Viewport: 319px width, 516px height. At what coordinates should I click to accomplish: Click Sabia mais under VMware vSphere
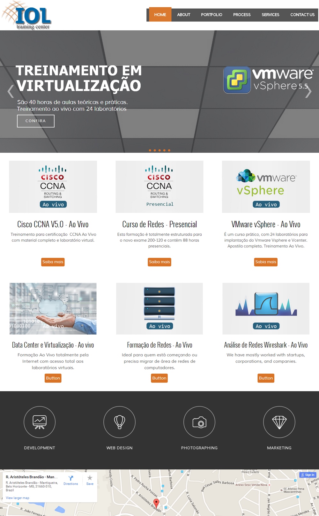[266, 262]
